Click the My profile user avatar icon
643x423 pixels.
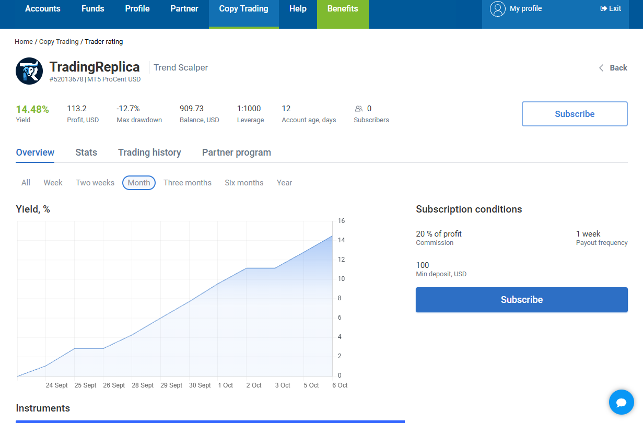[498, 9]
